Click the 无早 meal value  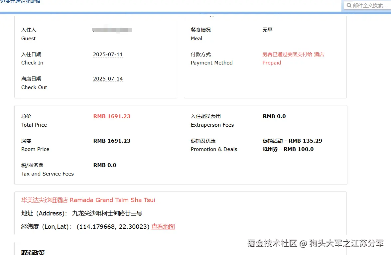(x=267, y=30)
